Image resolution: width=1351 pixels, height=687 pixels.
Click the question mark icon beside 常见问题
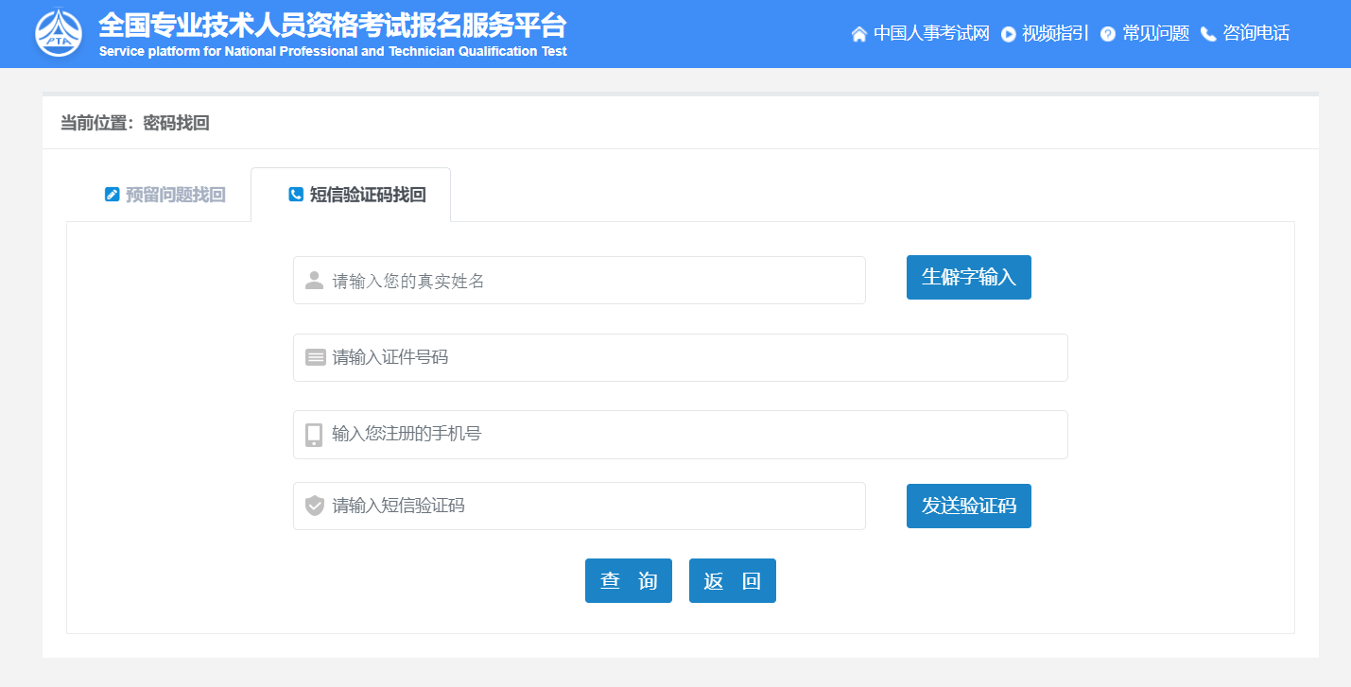tap(1108, 34)
